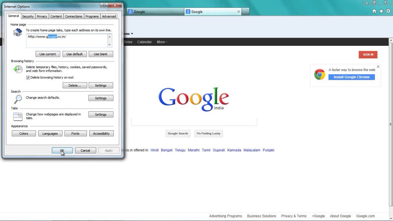Open the Google.com footer link
The width and height of the screenshot is (393, 221).
coord(365,216)
